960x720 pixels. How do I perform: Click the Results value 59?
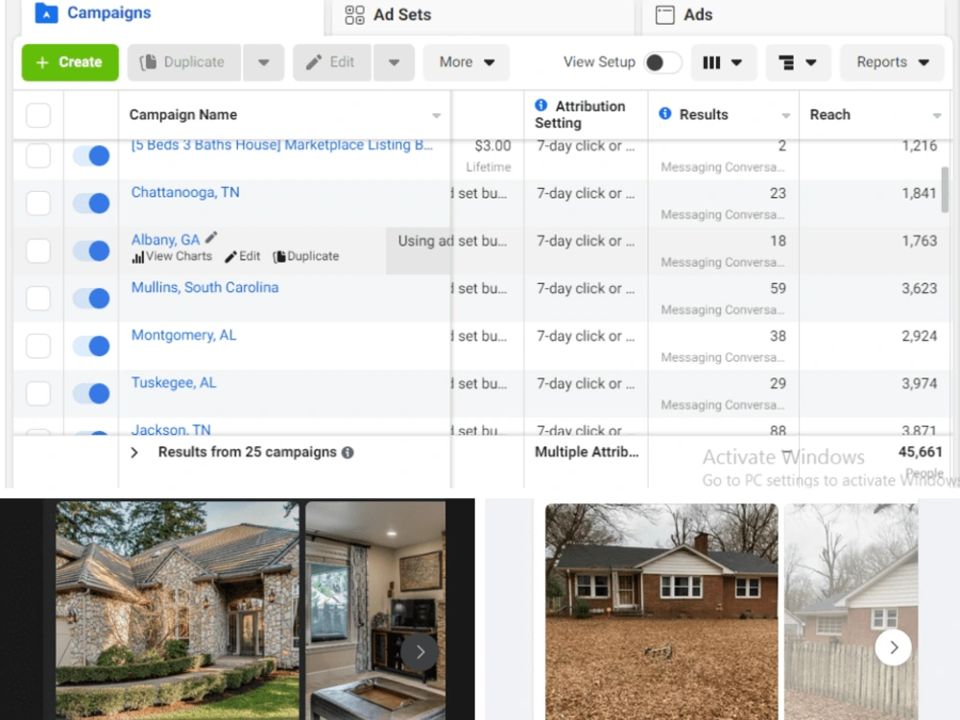[x=778, y=288]
